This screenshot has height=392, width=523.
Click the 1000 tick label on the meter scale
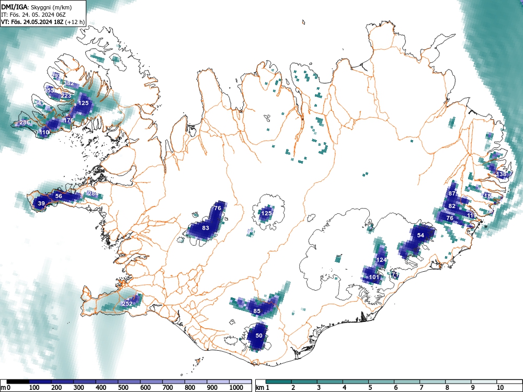(x=236, y=388)
